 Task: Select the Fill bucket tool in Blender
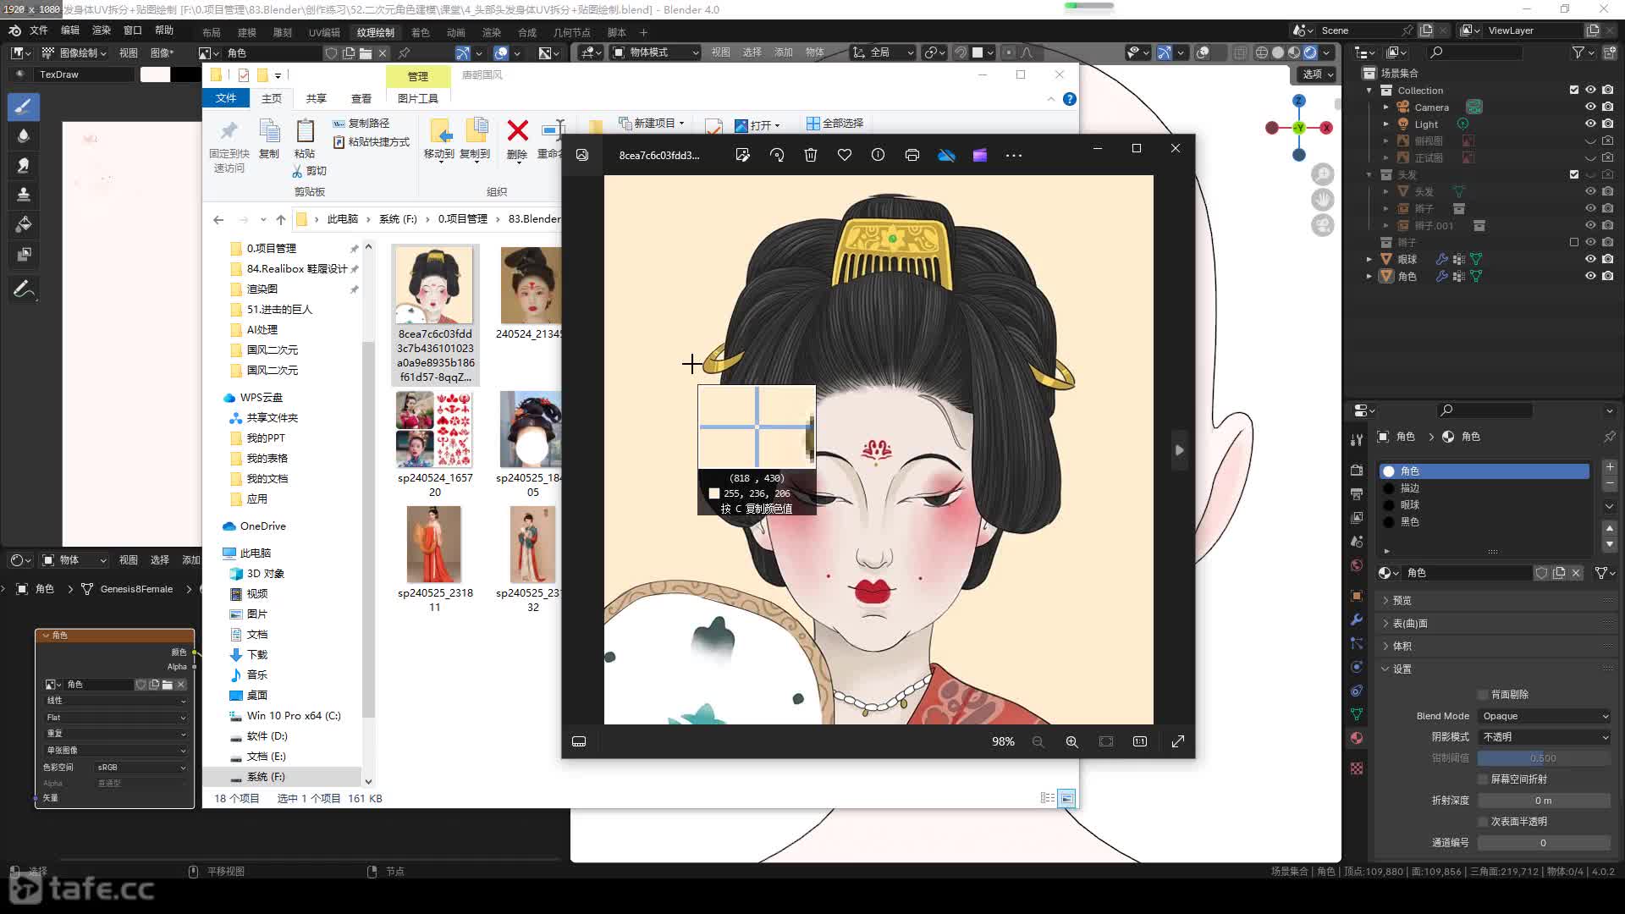coord(24,225)
